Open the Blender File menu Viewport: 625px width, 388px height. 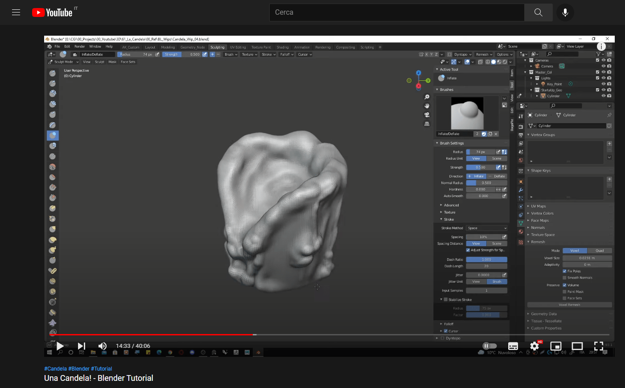57,46
